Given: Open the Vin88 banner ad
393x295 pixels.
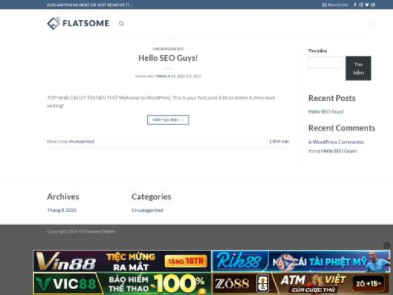Looking at the screenshot, I should tap(122, 261).
